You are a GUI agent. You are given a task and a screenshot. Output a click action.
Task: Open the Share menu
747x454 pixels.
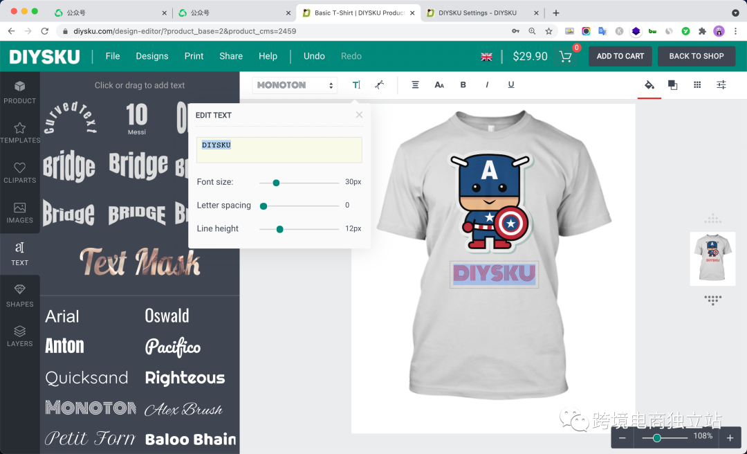(x=231, y=56)
